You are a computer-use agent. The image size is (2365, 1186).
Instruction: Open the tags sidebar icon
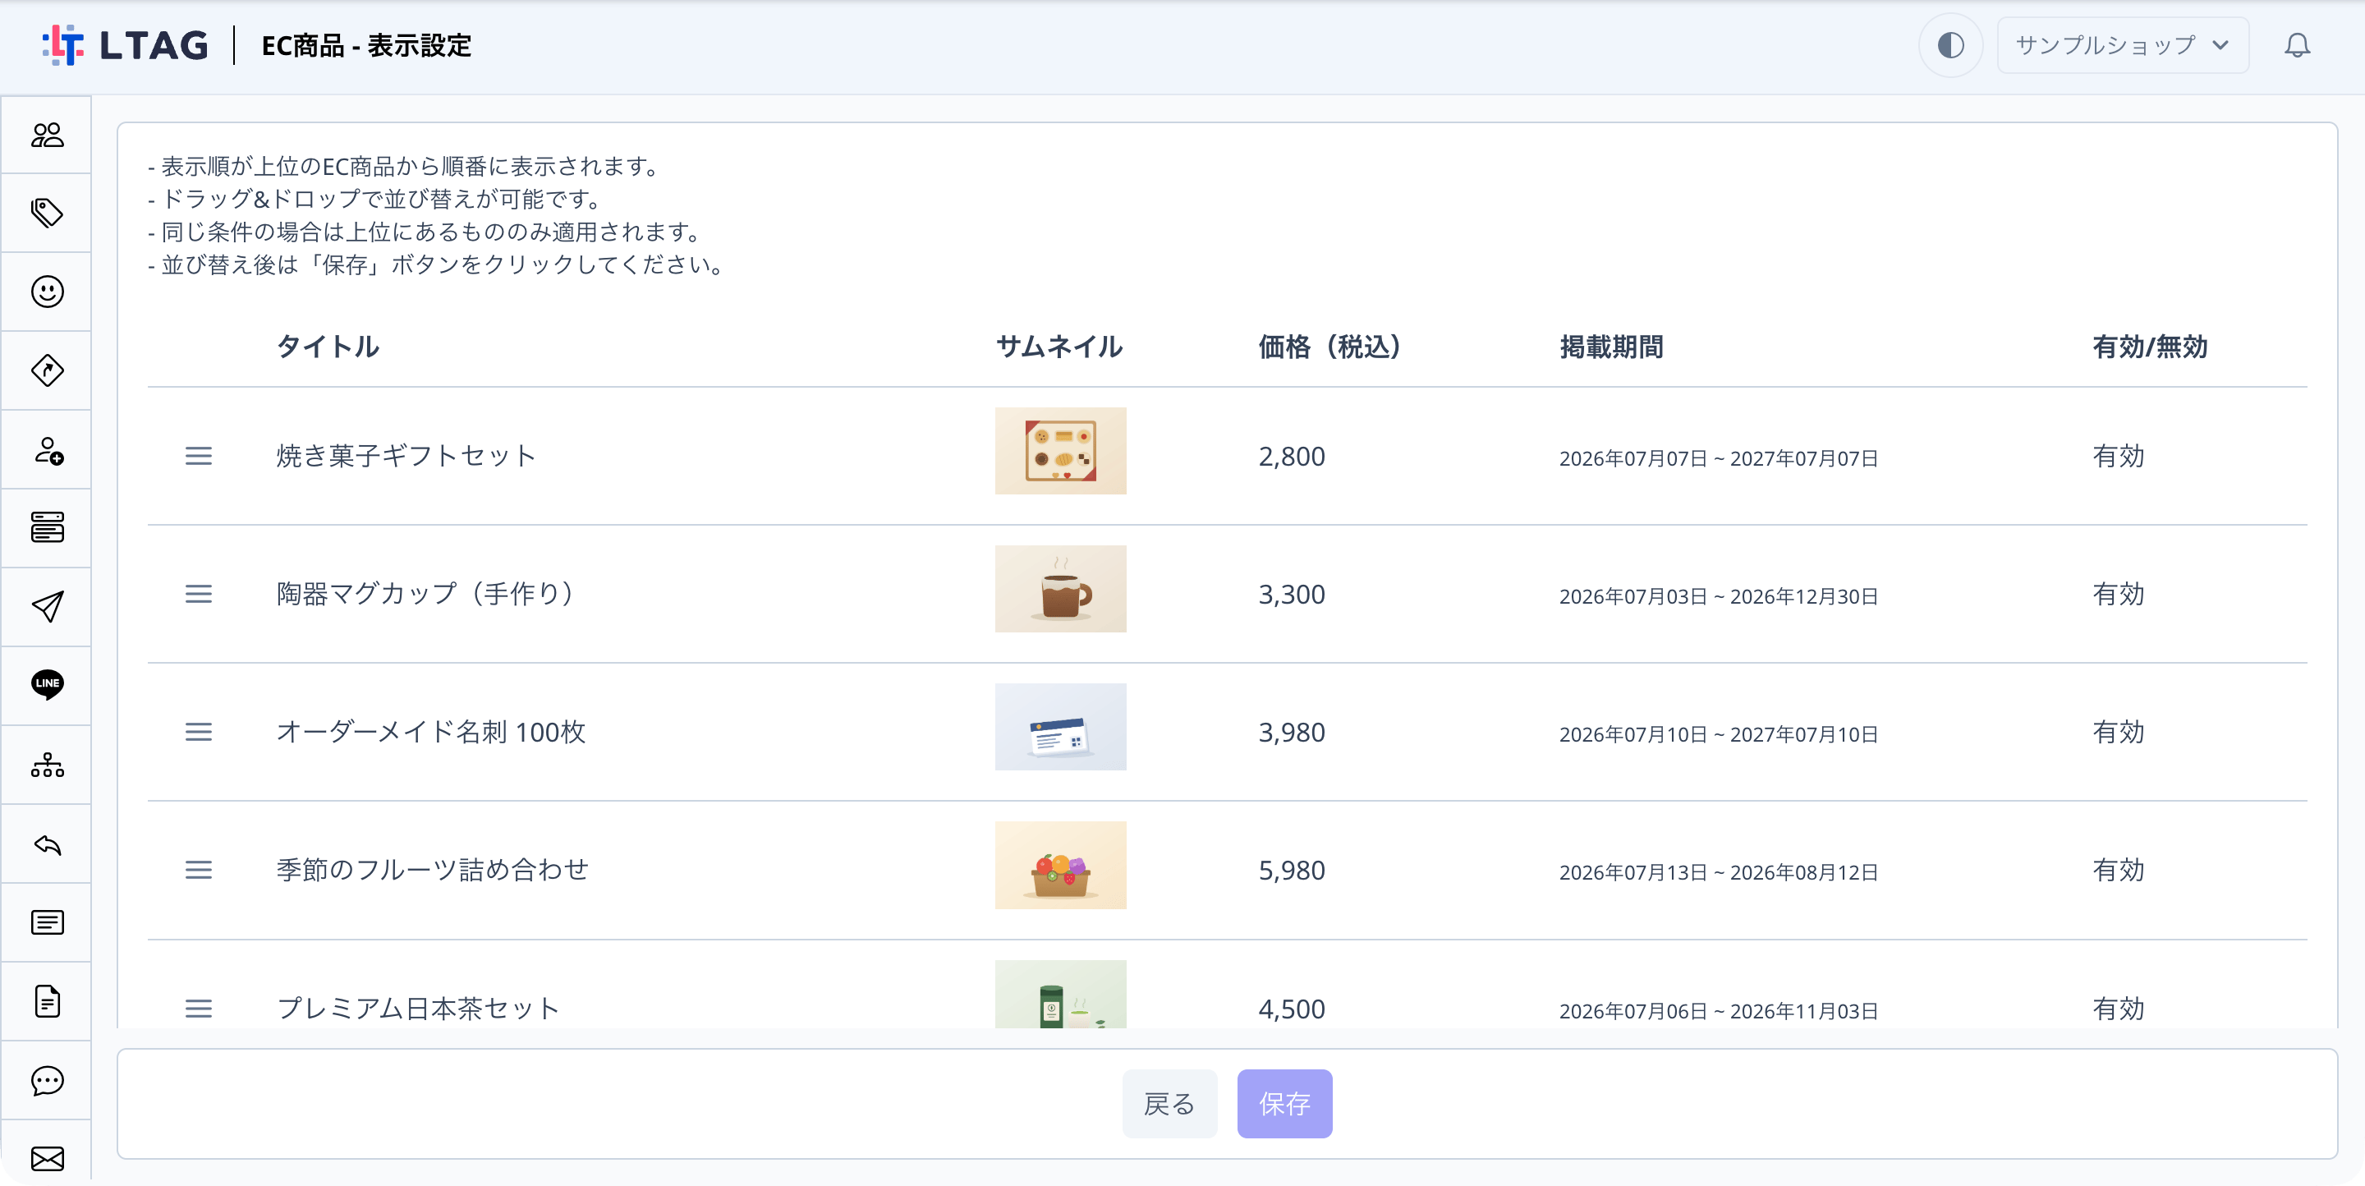[x=47, y=213]
